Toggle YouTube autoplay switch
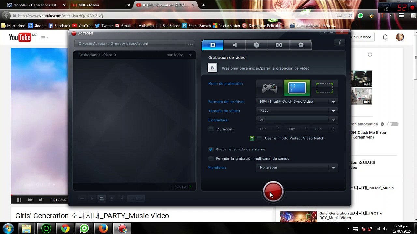The width and height of the screenshot is (417, 234). tap(393, 124)
